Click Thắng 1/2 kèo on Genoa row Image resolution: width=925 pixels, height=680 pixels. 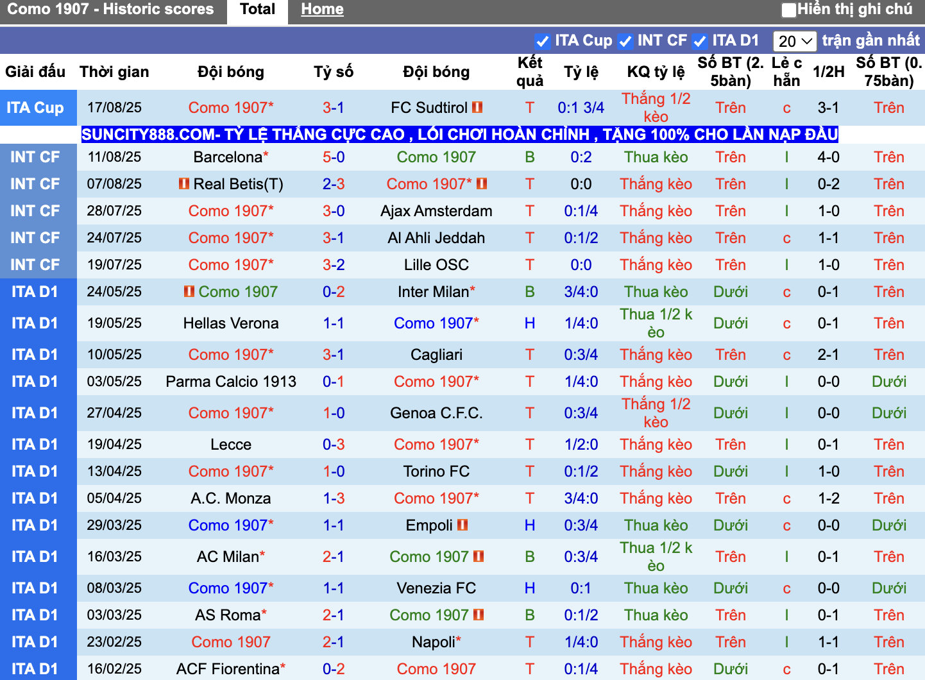pyautogui.click(x=656, y=413)
